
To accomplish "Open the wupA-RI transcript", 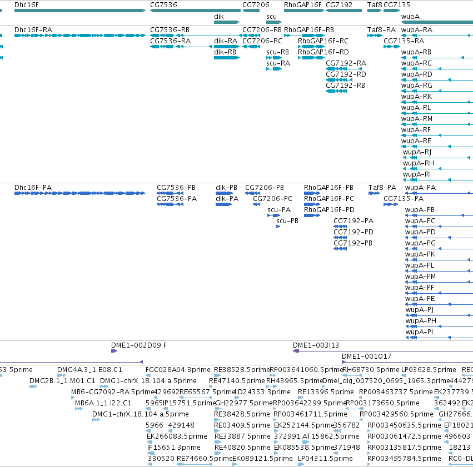I will tap(438, 180).
